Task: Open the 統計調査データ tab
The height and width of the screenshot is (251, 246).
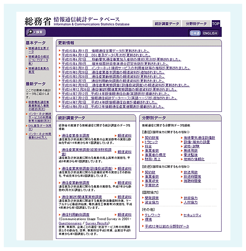Action: point(167,24)
